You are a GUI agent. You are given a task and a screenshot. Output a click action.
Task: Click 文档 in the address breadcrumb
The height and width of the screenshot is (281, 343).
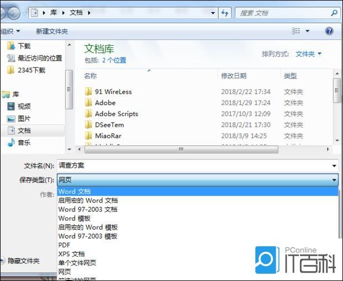(76, 13)
